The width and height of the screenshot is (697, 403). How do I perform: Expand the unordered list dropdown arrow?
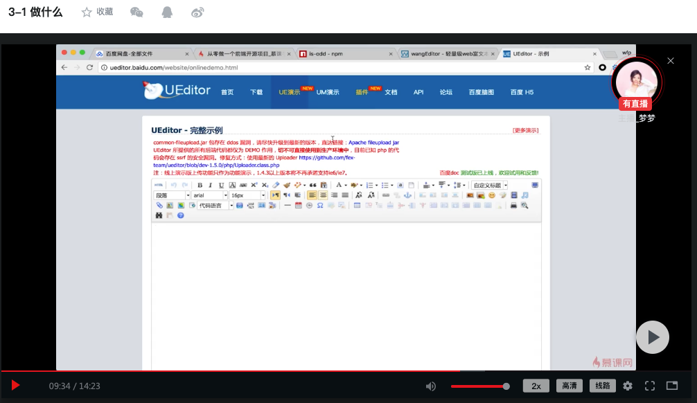(392, 186)
